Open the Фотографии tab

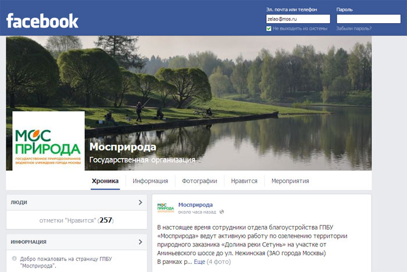(199, 181)
